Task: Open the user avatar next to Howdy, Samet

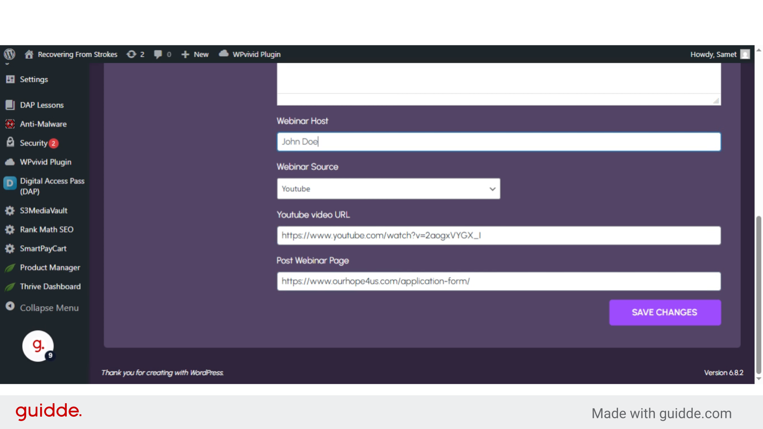Action: coord(746,54)
